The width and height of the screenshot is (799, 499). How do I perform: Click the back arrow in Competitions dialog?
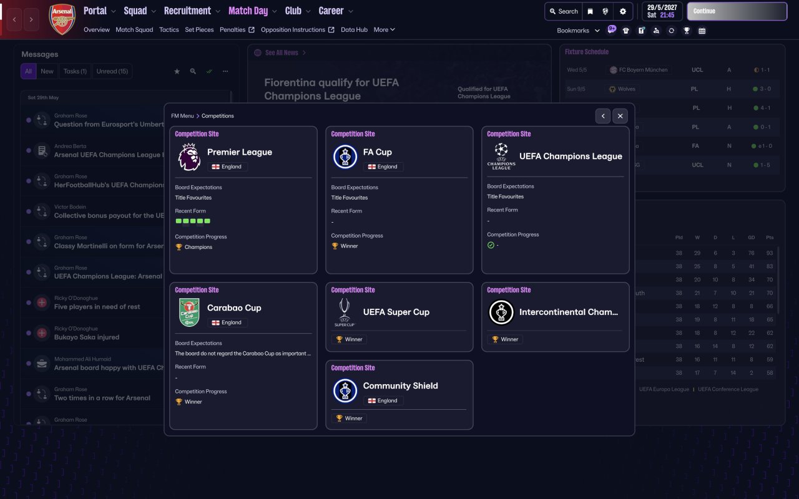[603, 116]
